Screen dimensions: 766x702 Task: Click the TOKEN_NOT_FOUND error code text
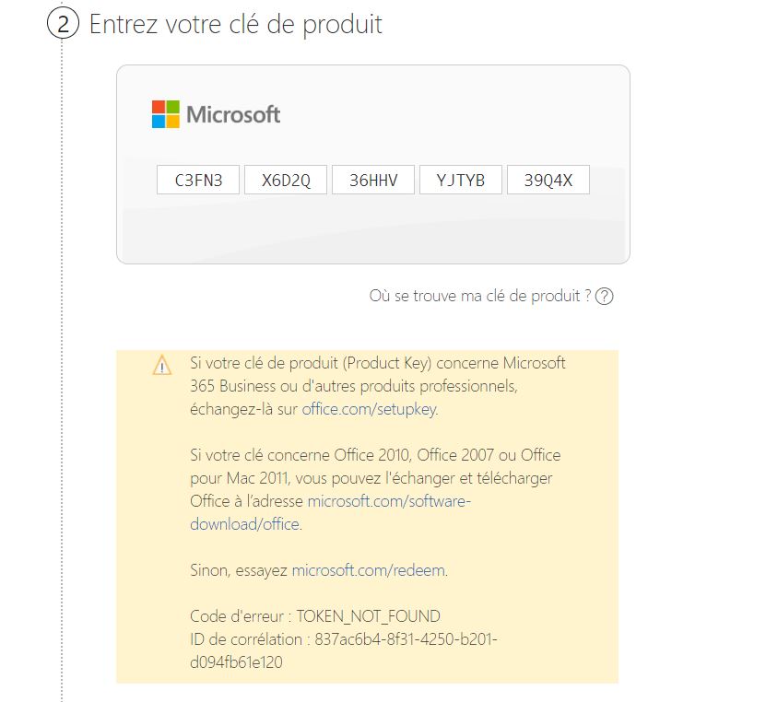pos(368,616)
